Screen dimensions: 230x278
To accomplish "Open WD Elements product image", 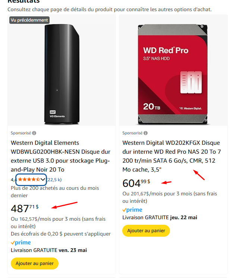I will click(62, 74).
